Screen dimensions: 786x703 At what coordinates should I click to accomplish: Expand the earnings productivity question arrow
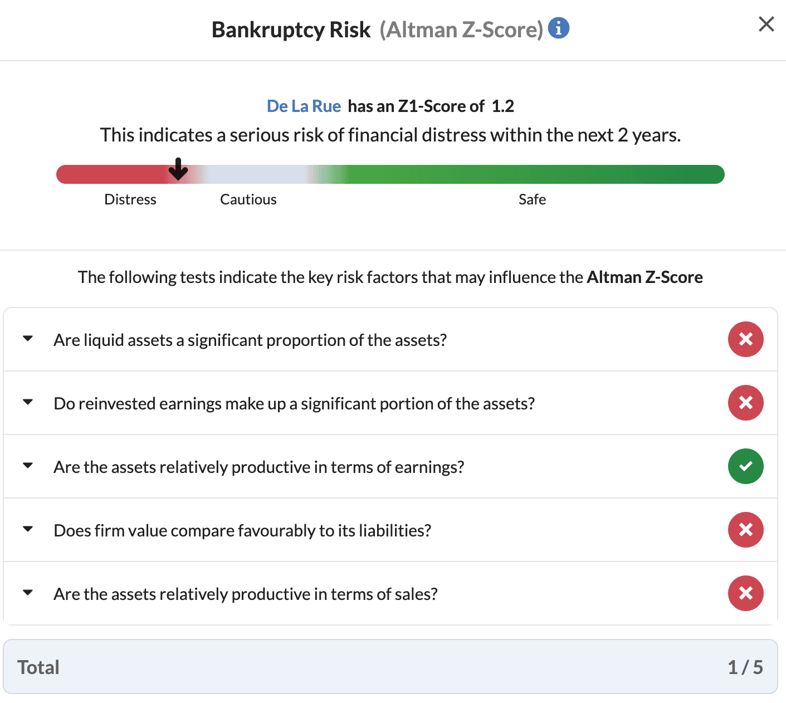[x=28, y=466]
